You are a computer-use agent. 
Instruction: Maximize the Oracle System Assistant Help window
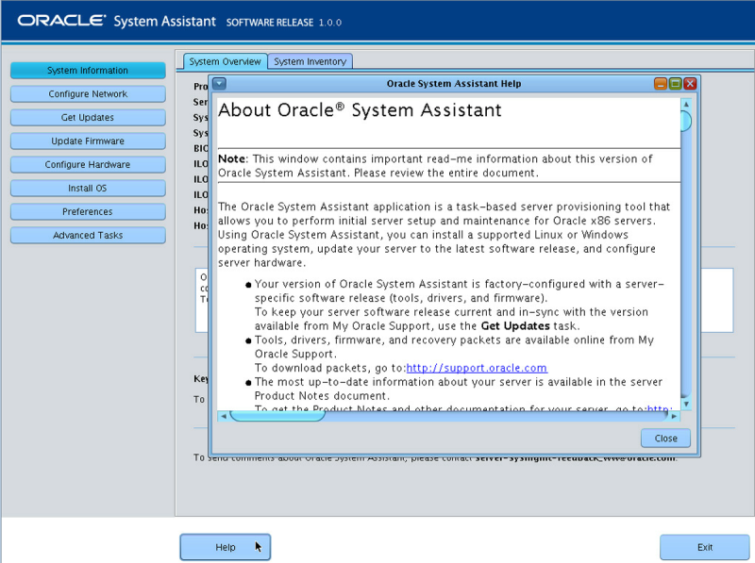point(675,84)
